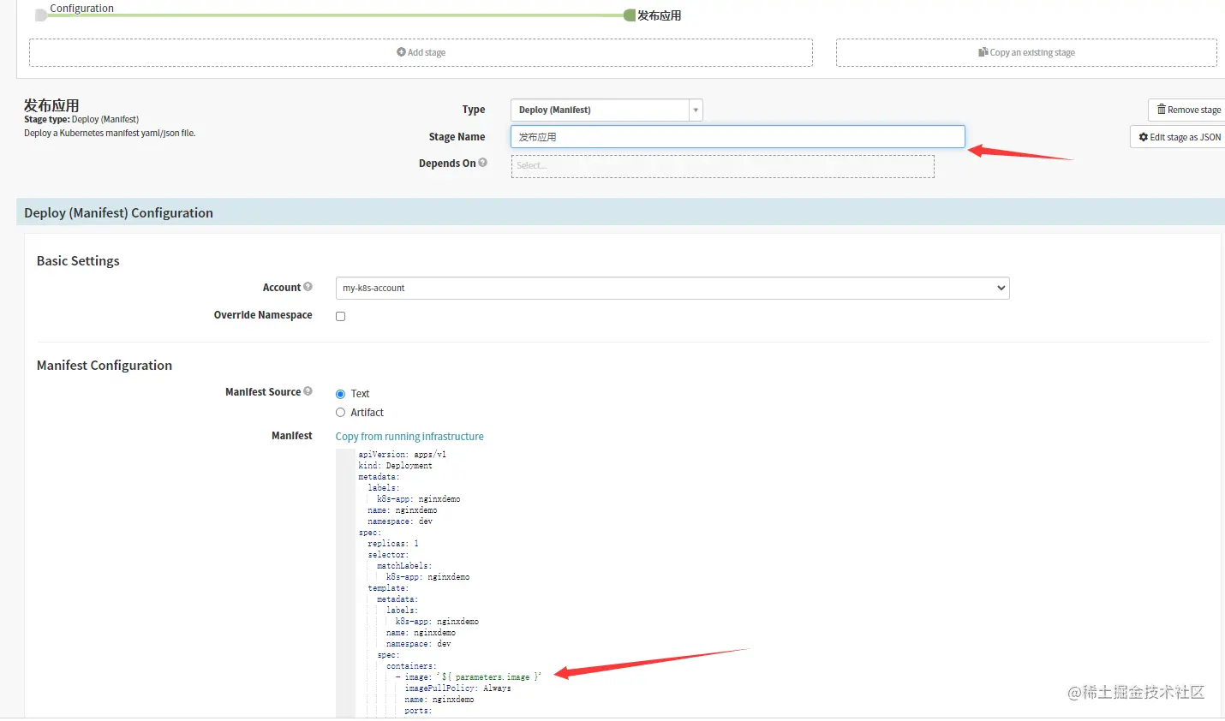Click Copy from running infrastructure link

(x=409, y=437)
